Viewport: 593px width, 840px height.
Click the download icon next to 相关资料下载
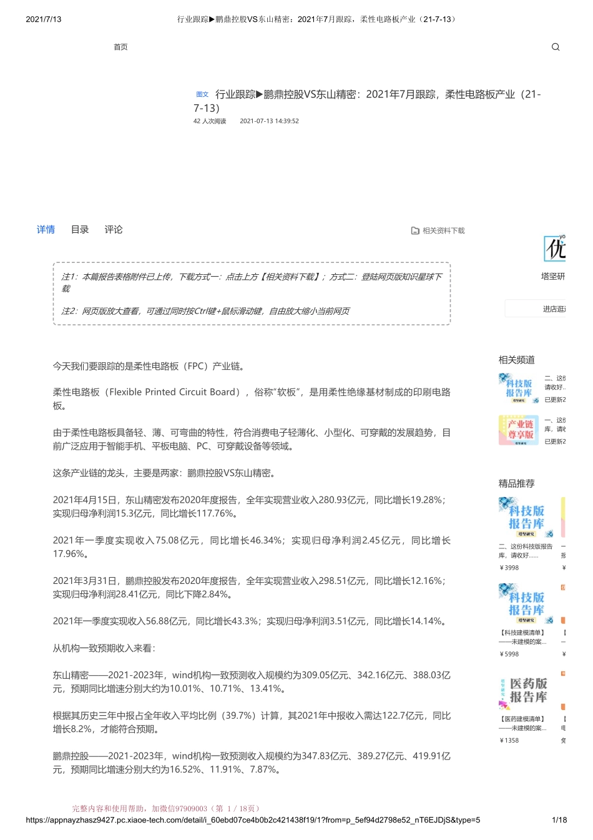(414, 230)
